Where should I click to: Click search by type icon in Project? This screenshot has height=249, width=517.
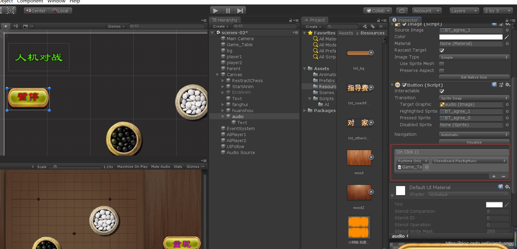[365, 26]
